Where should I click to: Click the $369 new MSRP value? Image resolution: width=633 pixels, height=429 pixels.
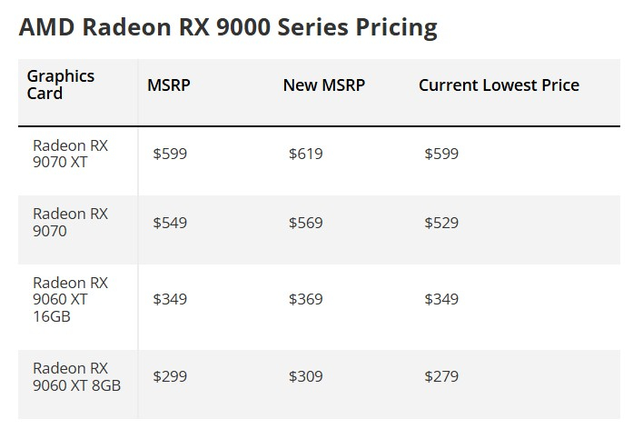305,299
